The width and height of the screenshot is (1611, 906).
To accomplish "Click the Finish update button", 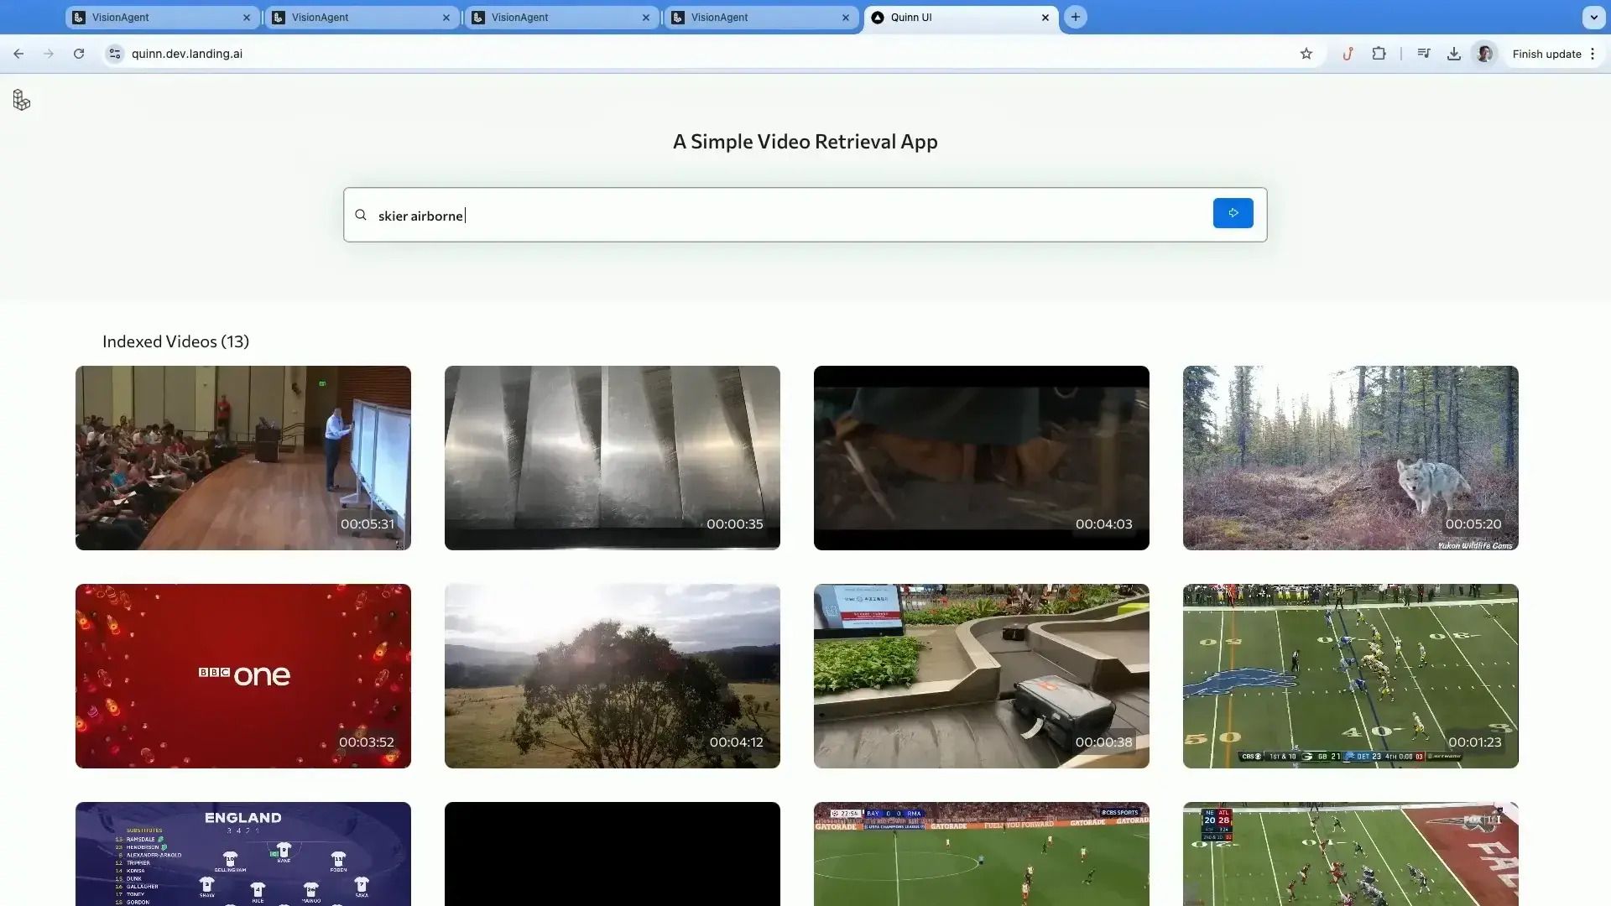I will (x=1546, y=54).
